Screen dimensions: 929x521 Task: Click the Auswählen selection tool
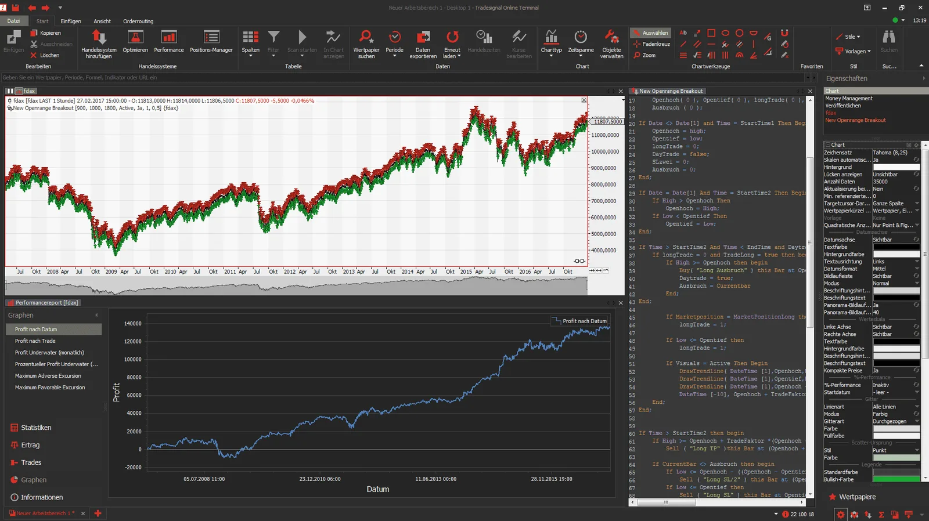pyautogui.click(x=651, y=33)
